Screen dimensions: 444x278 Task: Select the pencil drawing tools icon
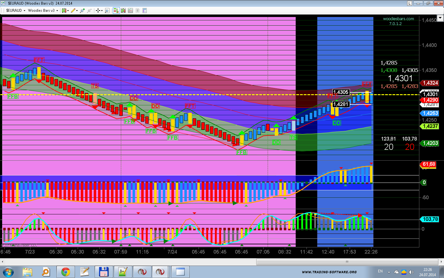(74, 11)
